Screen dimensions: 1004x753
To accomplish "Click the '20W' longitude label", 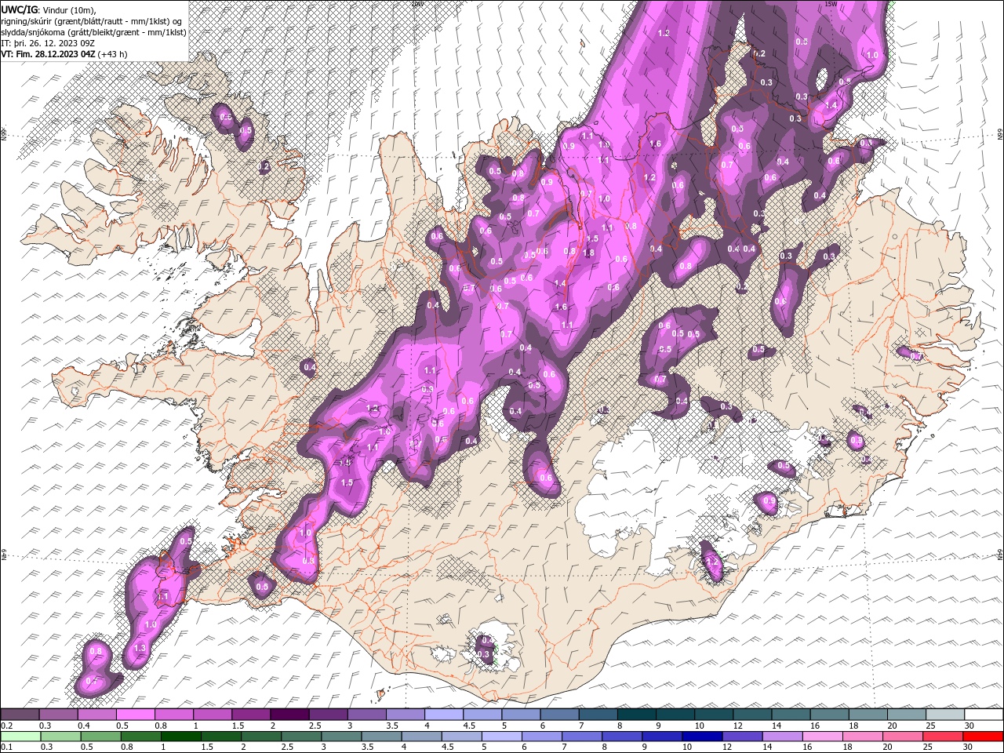I will click(x=417, y=4).
